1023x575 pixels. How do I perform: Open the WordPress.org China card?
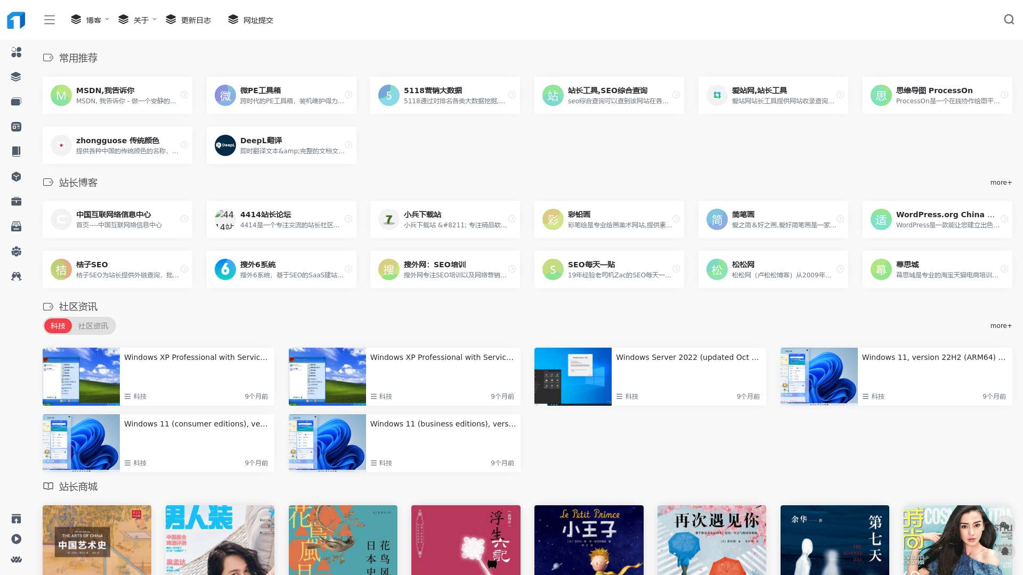tap(937, 219)
